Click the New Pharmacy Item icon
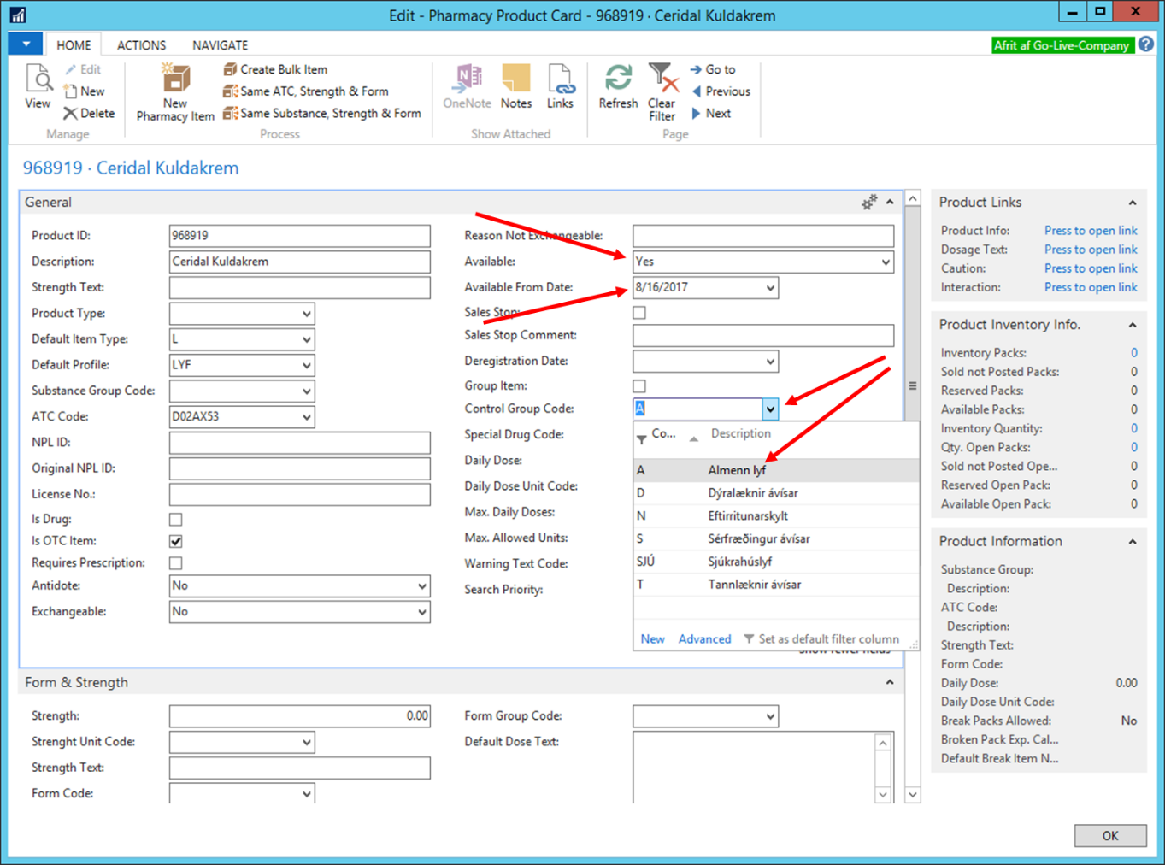 point(175,81)
